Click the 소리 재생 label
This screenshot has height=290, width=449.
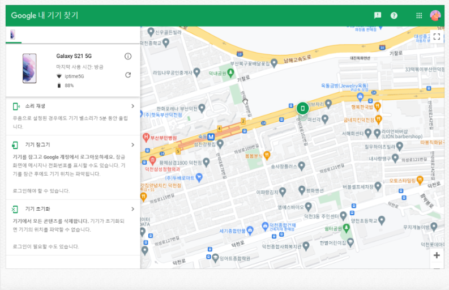[35, 106]
